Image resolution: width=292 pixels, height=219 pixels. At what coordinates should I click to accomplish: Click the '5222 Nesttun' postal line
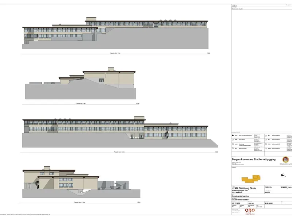coord(237,192)
